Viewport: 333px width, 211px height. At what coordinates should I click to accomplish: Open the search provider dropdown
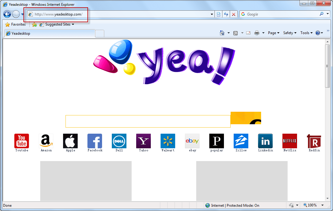pos(328,14)
